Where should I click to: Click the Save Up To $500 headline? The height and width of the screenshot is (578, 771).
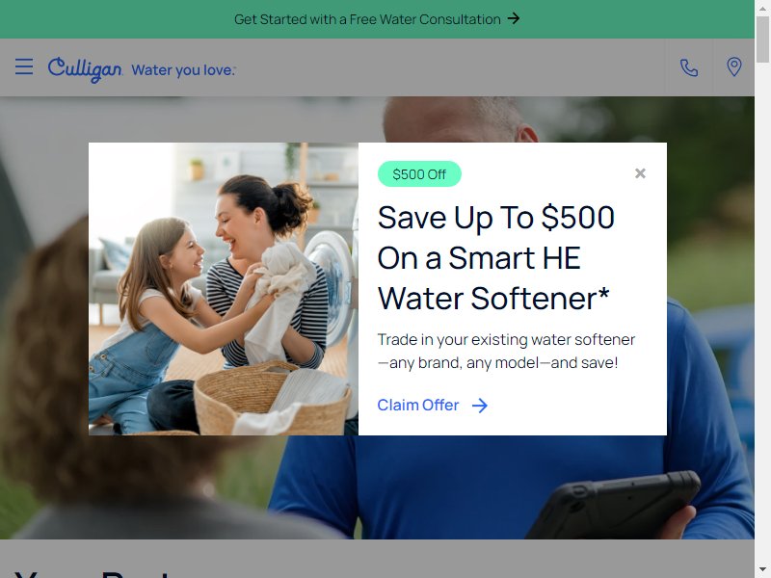pos(495,257)
